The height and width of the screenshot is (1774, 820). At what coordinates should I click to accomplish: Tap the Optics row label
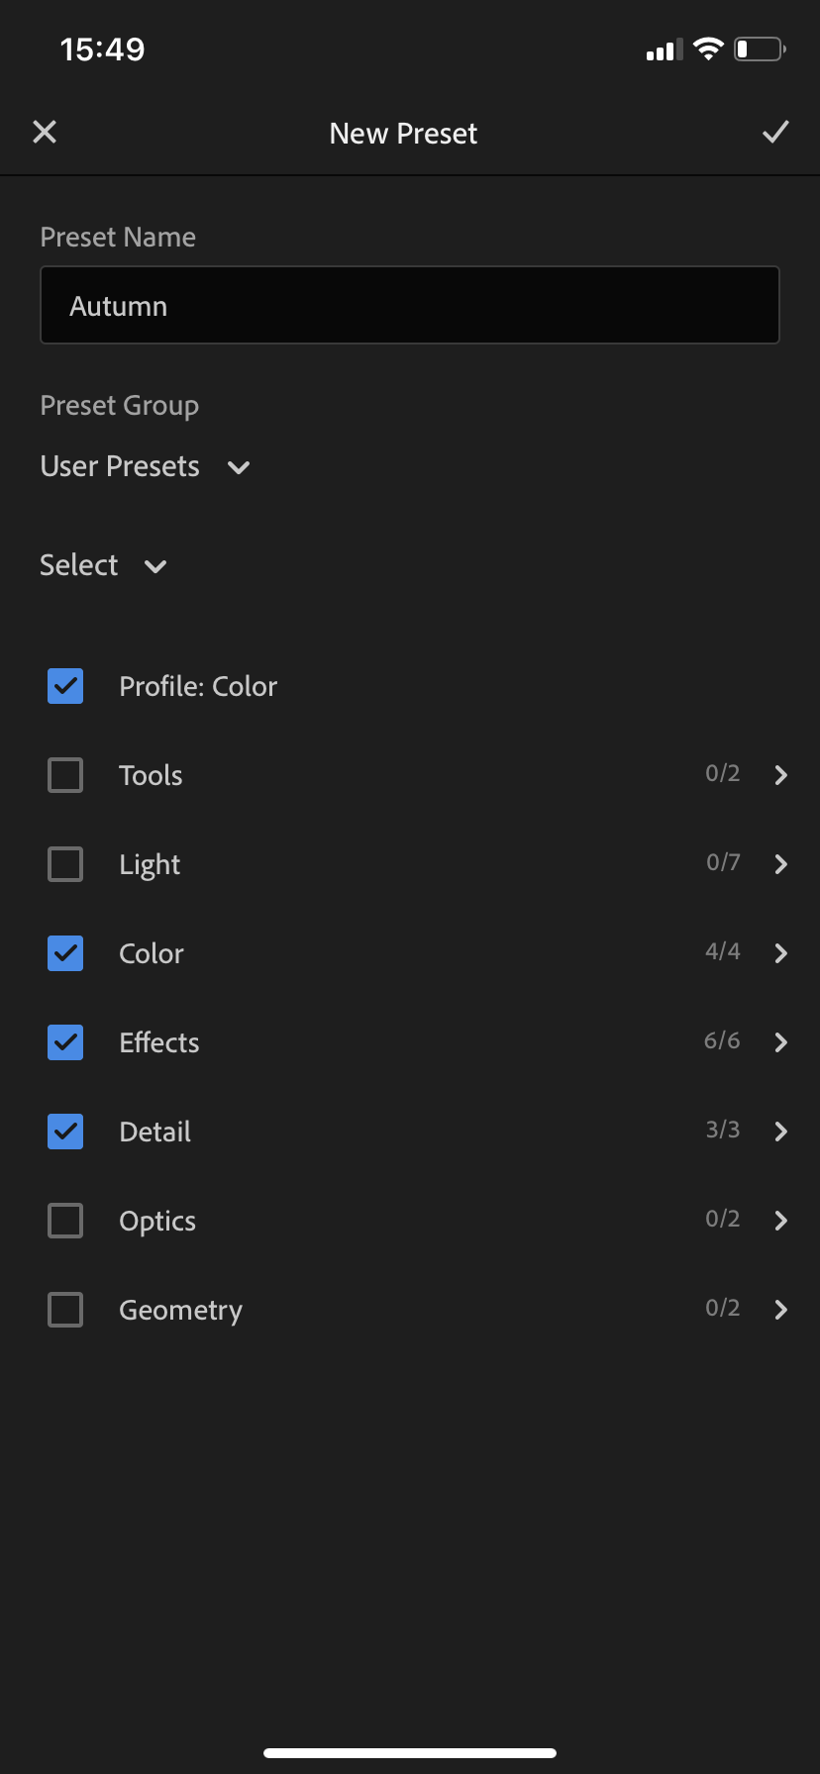tap(157, 1221)
